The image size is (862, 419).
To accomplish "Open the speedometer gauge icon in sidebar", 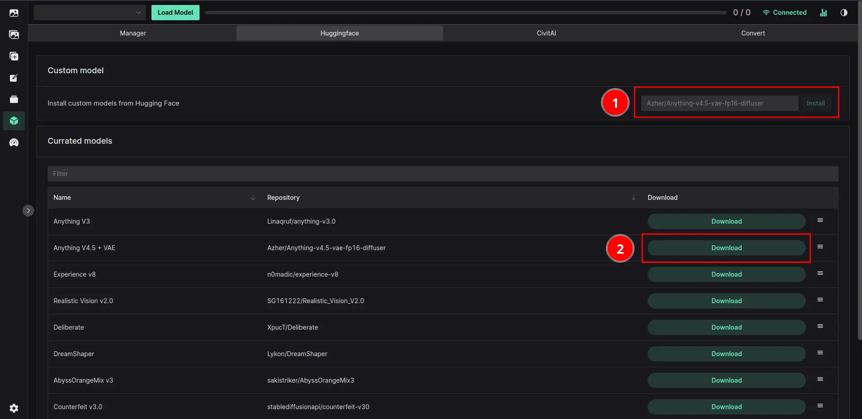I will pos(14,142).
